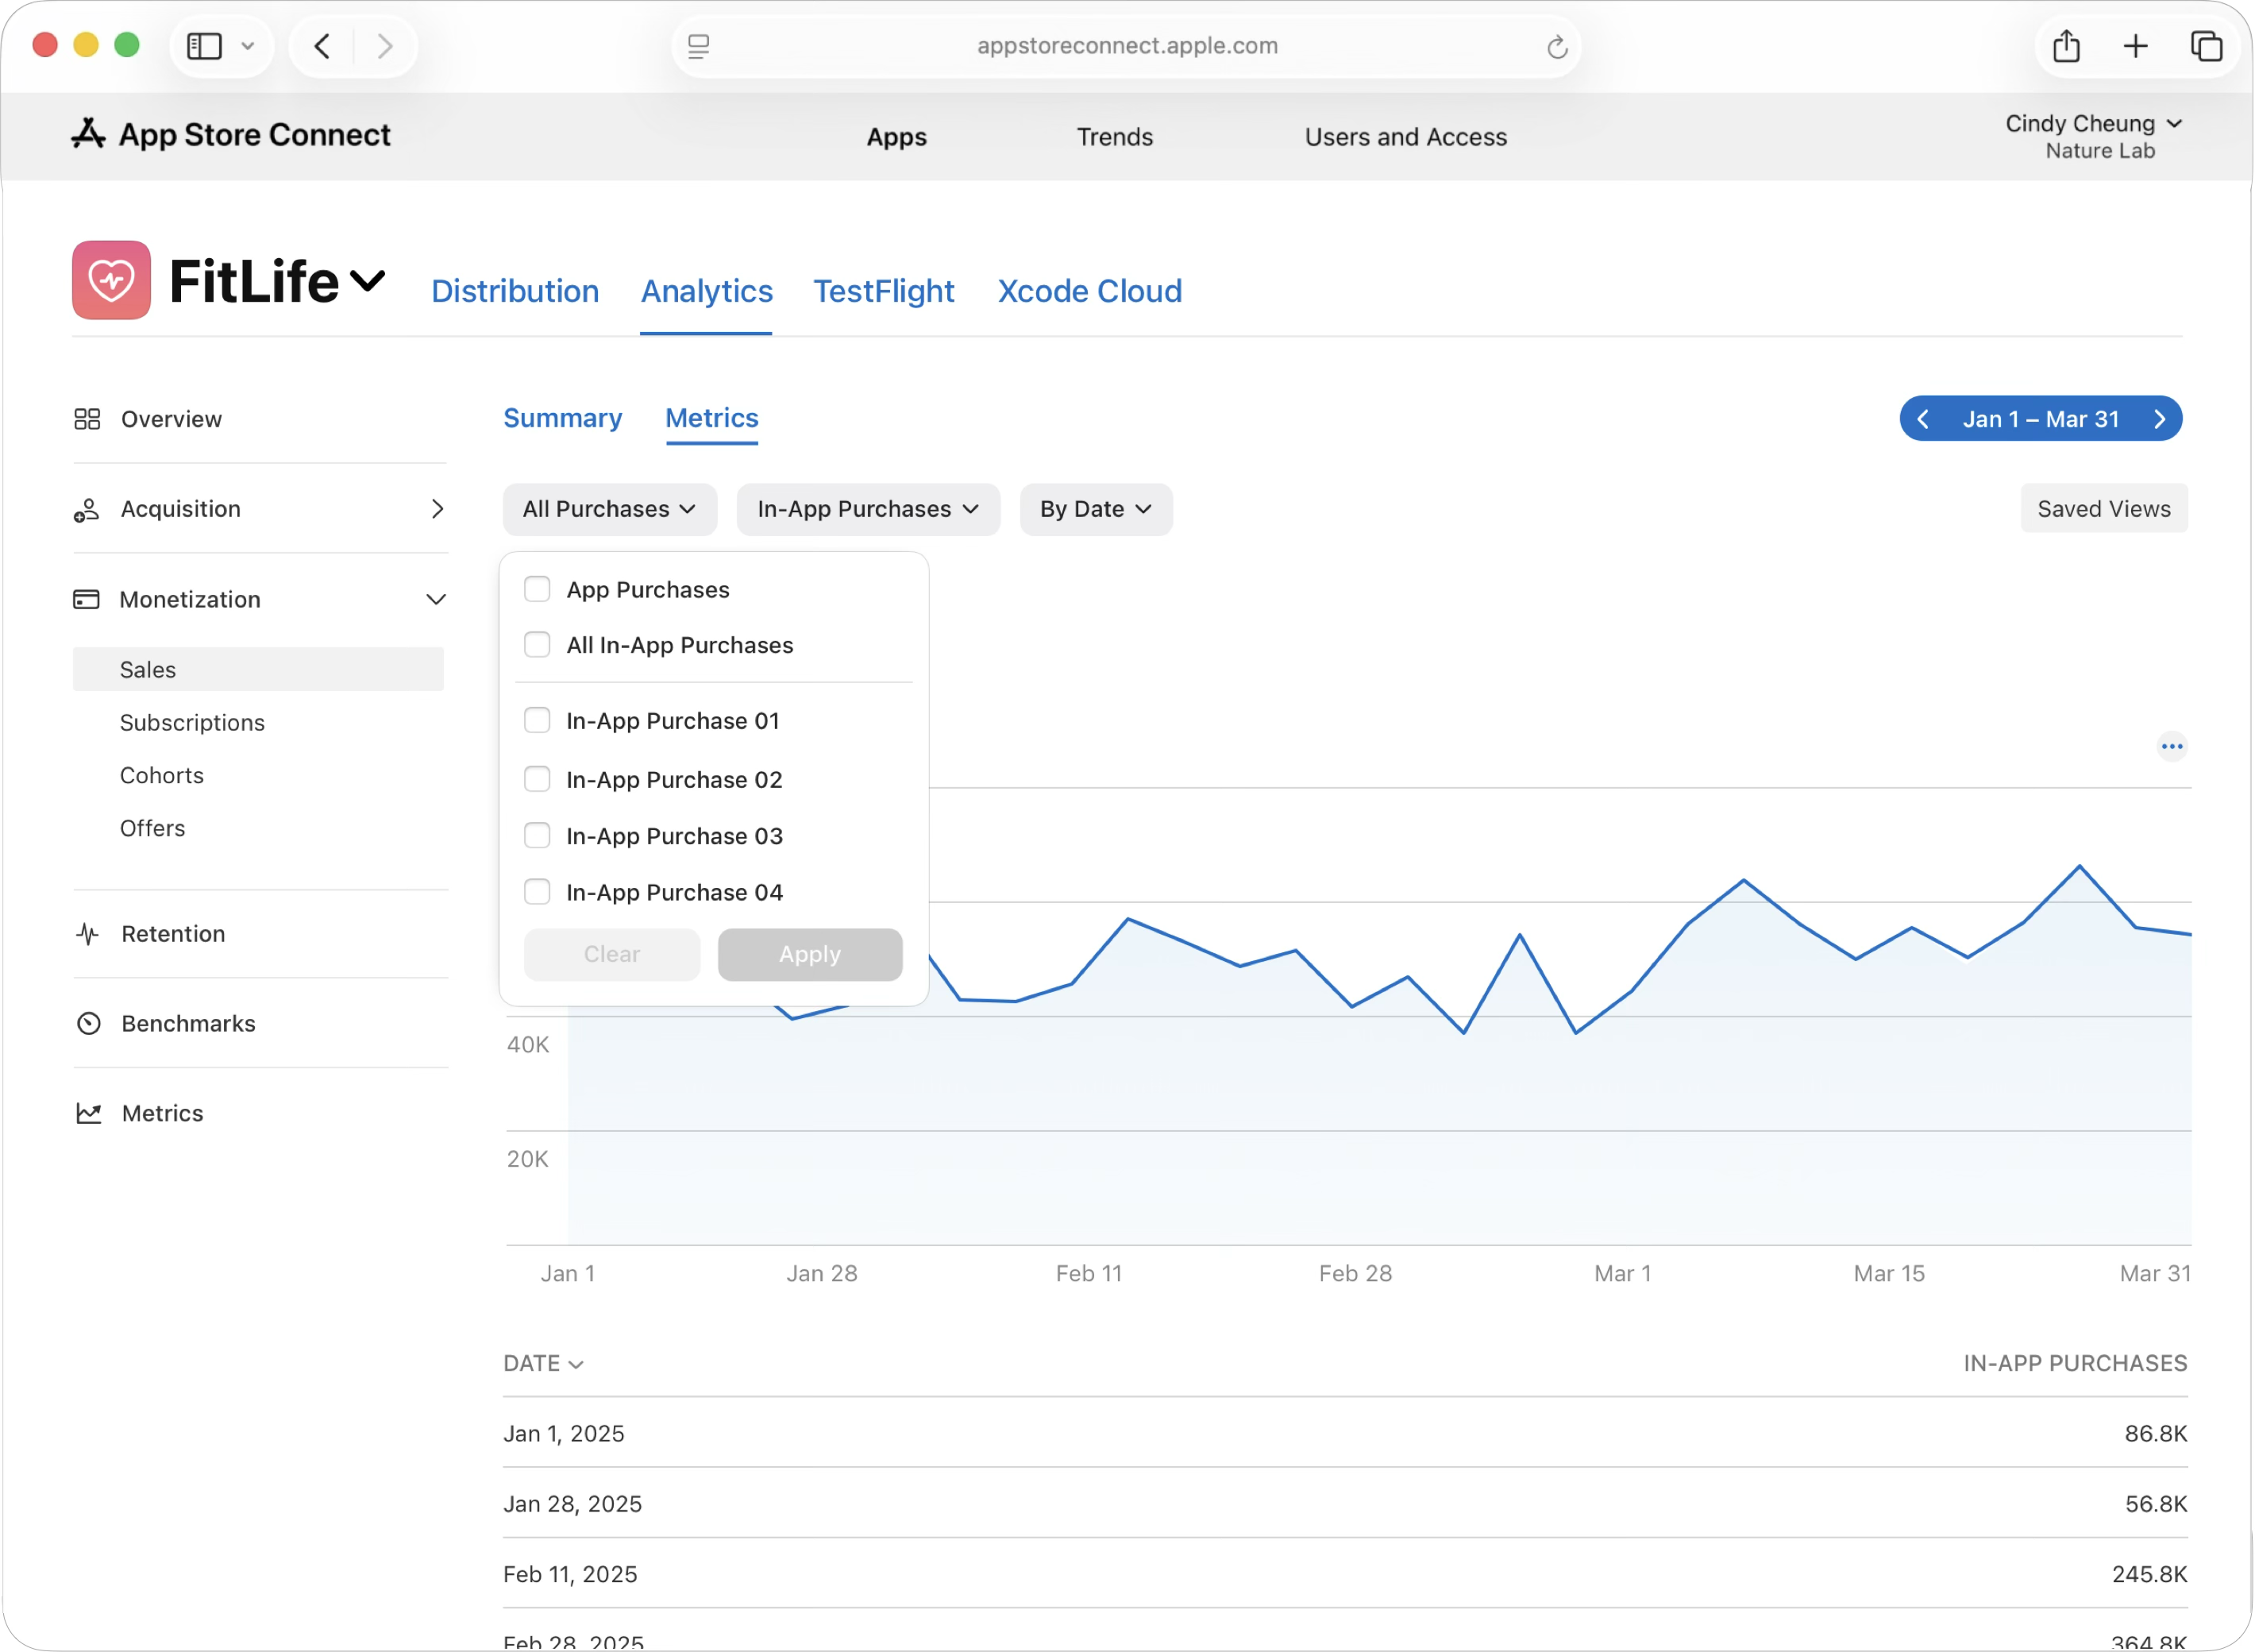Tick In-App Purchase 03 checkbox
This screenshot has height=1652, width=2255.
537,836
